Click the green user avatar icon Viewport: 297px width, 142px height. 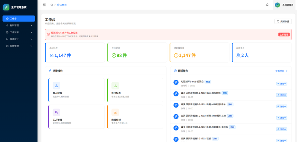tap(277, 5)
